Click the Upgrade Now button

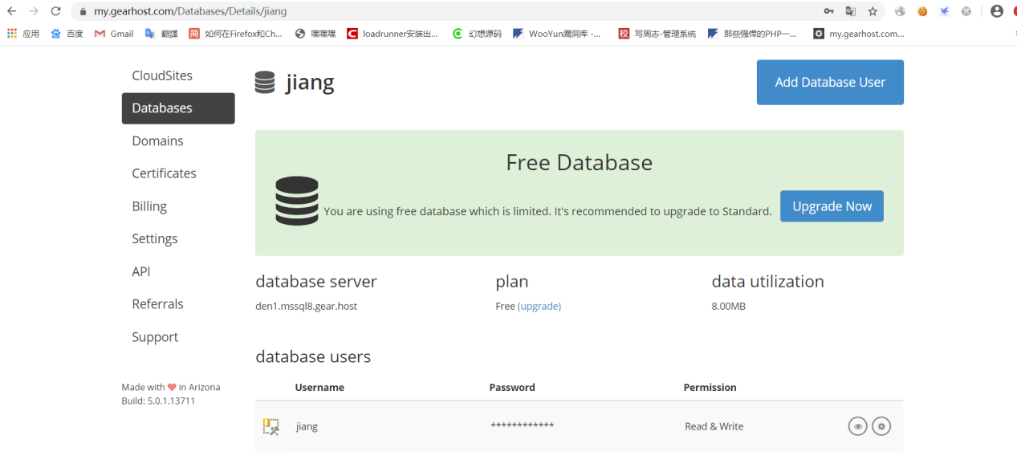point(832,206)
